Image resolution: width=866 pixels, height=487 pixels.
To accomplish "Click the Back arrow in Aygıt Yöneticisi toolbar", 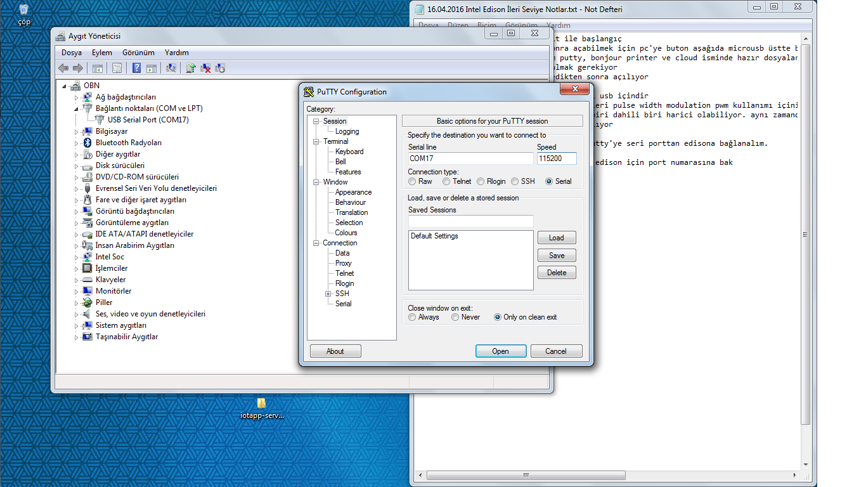I will point(63,68).
